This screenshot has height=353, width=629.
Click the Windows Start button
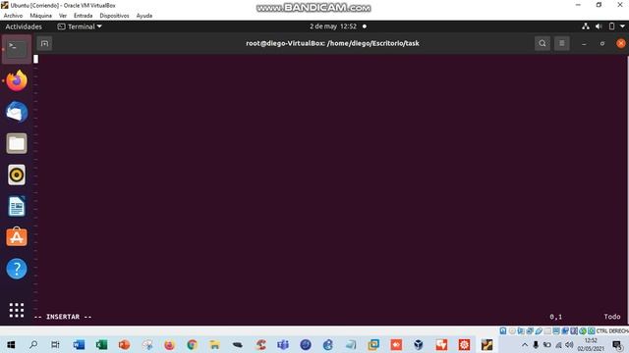click(x=11, y=344)
